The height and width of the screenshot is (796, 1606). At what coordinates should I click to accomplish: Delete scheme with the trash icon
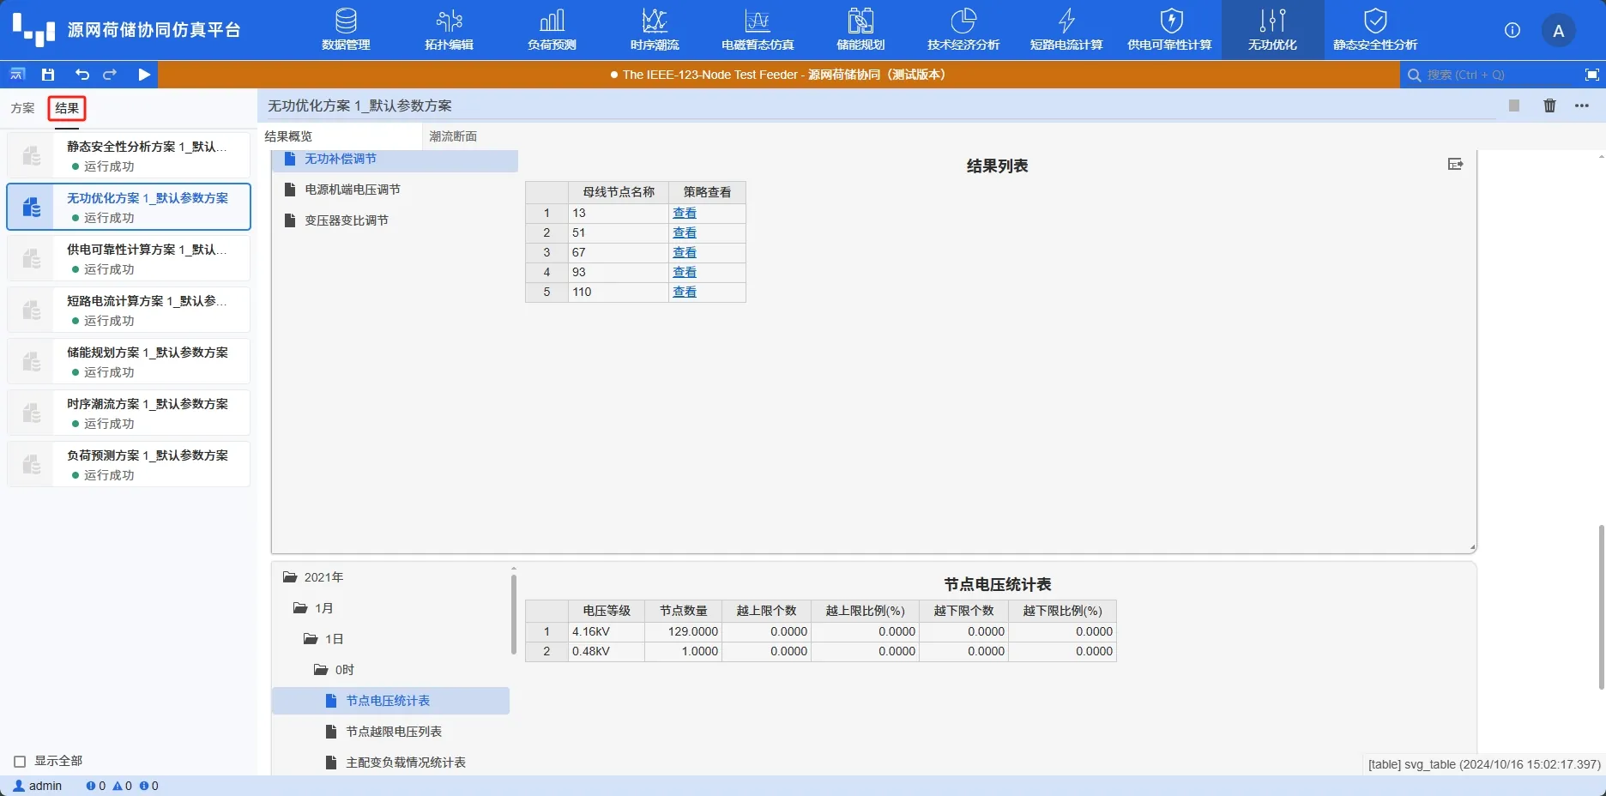tap(1549, 106)
